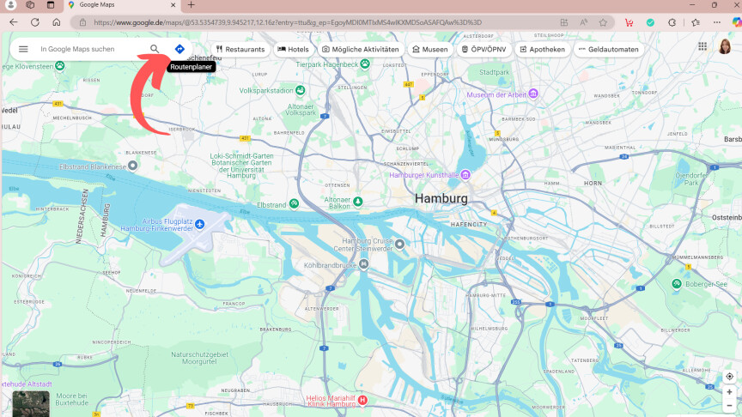Viewport: 742px width, 417px height.
Task: Select Hamburg Cruise Center Steinwerder pin
Action: (x=400, y=244)
